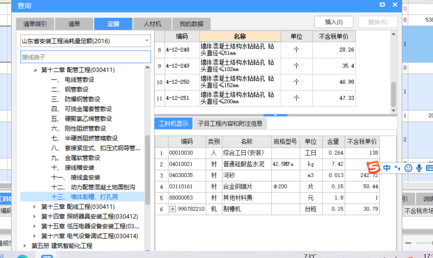Click quota row 4-12-250
The image size is (433, 258).
(255, 82)
